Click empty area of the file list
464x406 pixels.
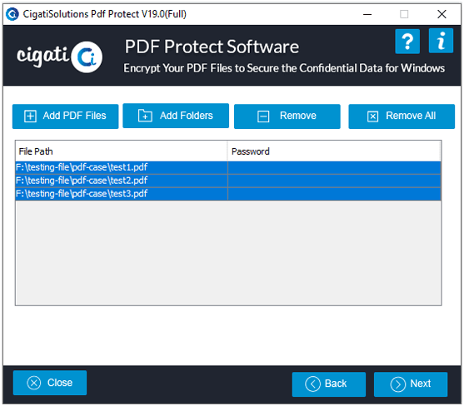pyautogui.click(x=228, y=253)
